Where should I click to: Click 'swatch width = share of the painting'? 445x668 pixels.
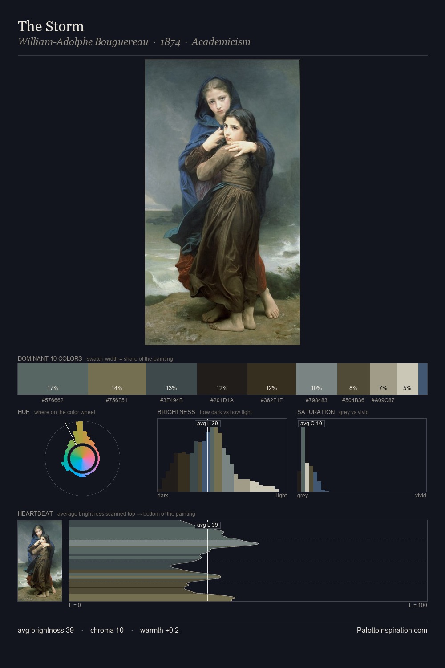click(x=130, y=359)
